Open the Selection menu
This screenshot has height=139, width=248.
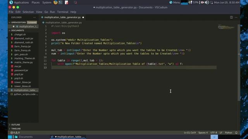tap(28, 12)
